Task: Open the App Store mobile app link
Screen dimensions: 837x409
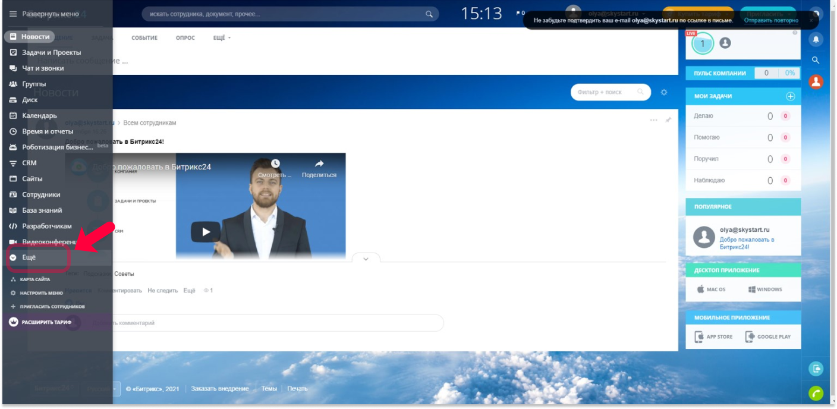Action: [713, 336]
